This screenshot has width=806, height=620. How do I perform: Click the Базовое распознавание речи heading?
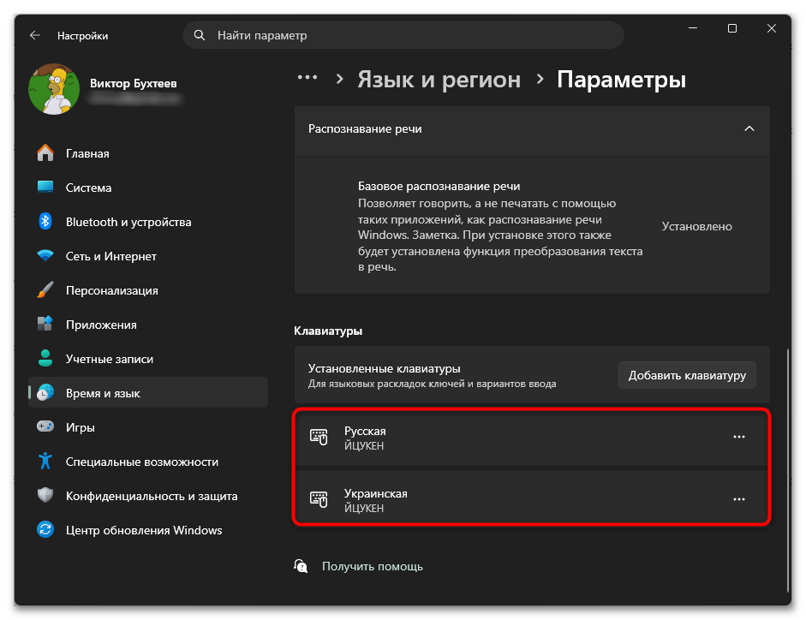439,186
